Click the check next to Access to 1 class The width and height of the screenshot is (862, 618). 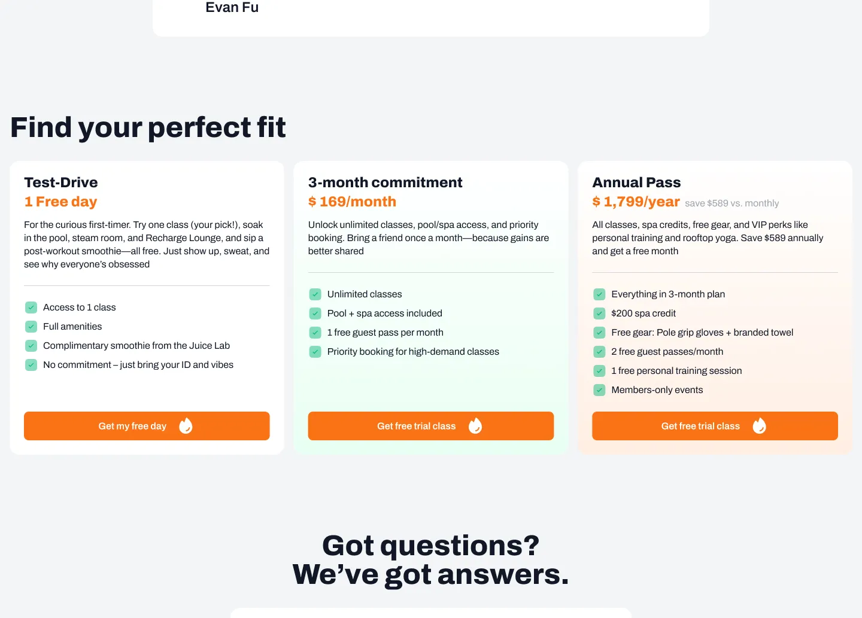tap(31, 308)
